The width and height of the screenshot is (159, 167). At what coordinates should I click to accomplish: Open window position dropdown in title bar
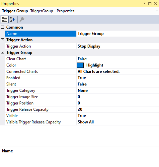144,3
